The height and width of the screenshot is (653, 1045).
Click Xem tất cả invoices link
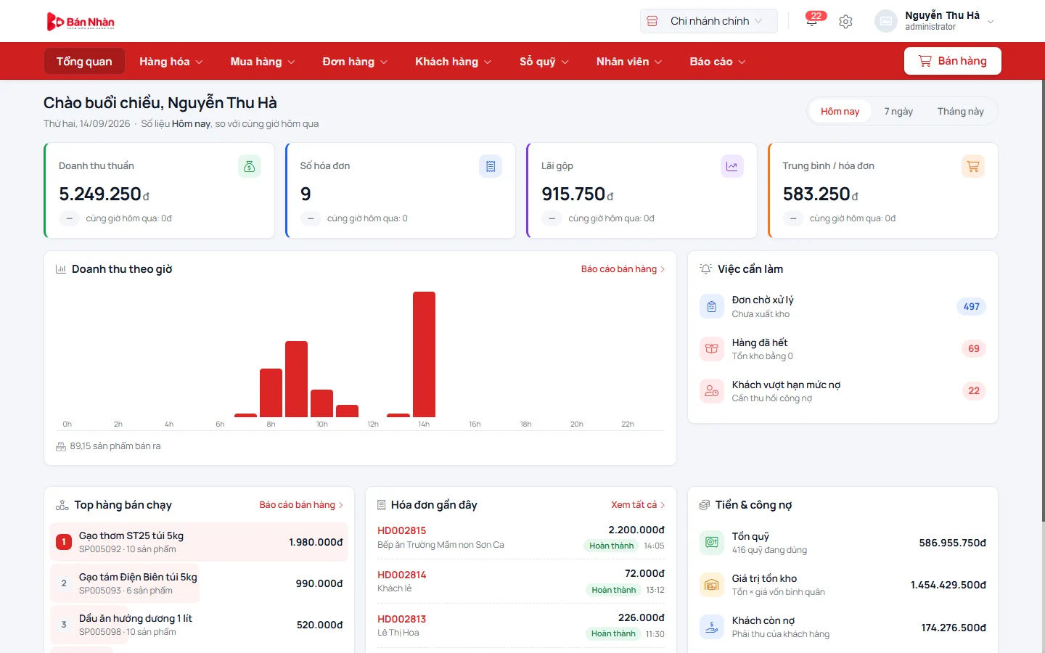pos(638,505)
